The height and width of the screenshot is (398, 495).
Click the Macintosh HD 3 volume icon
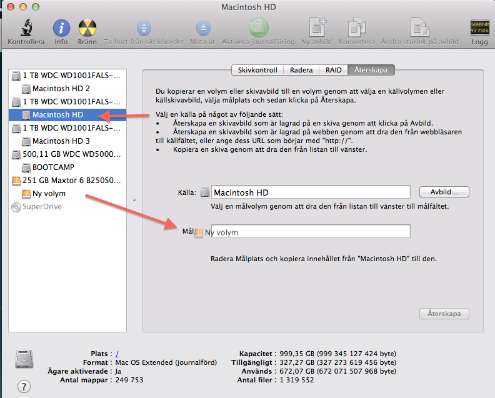click(26, 141)
